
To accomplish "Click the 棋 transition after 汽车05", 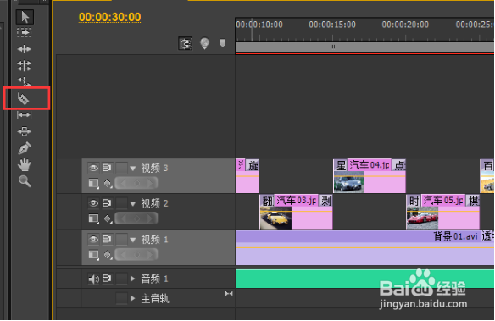I will pos(473,201).
